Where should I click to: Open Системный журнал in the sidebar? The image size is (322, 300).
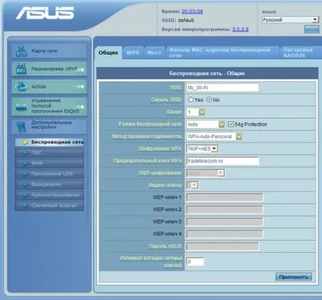(49, 206)
